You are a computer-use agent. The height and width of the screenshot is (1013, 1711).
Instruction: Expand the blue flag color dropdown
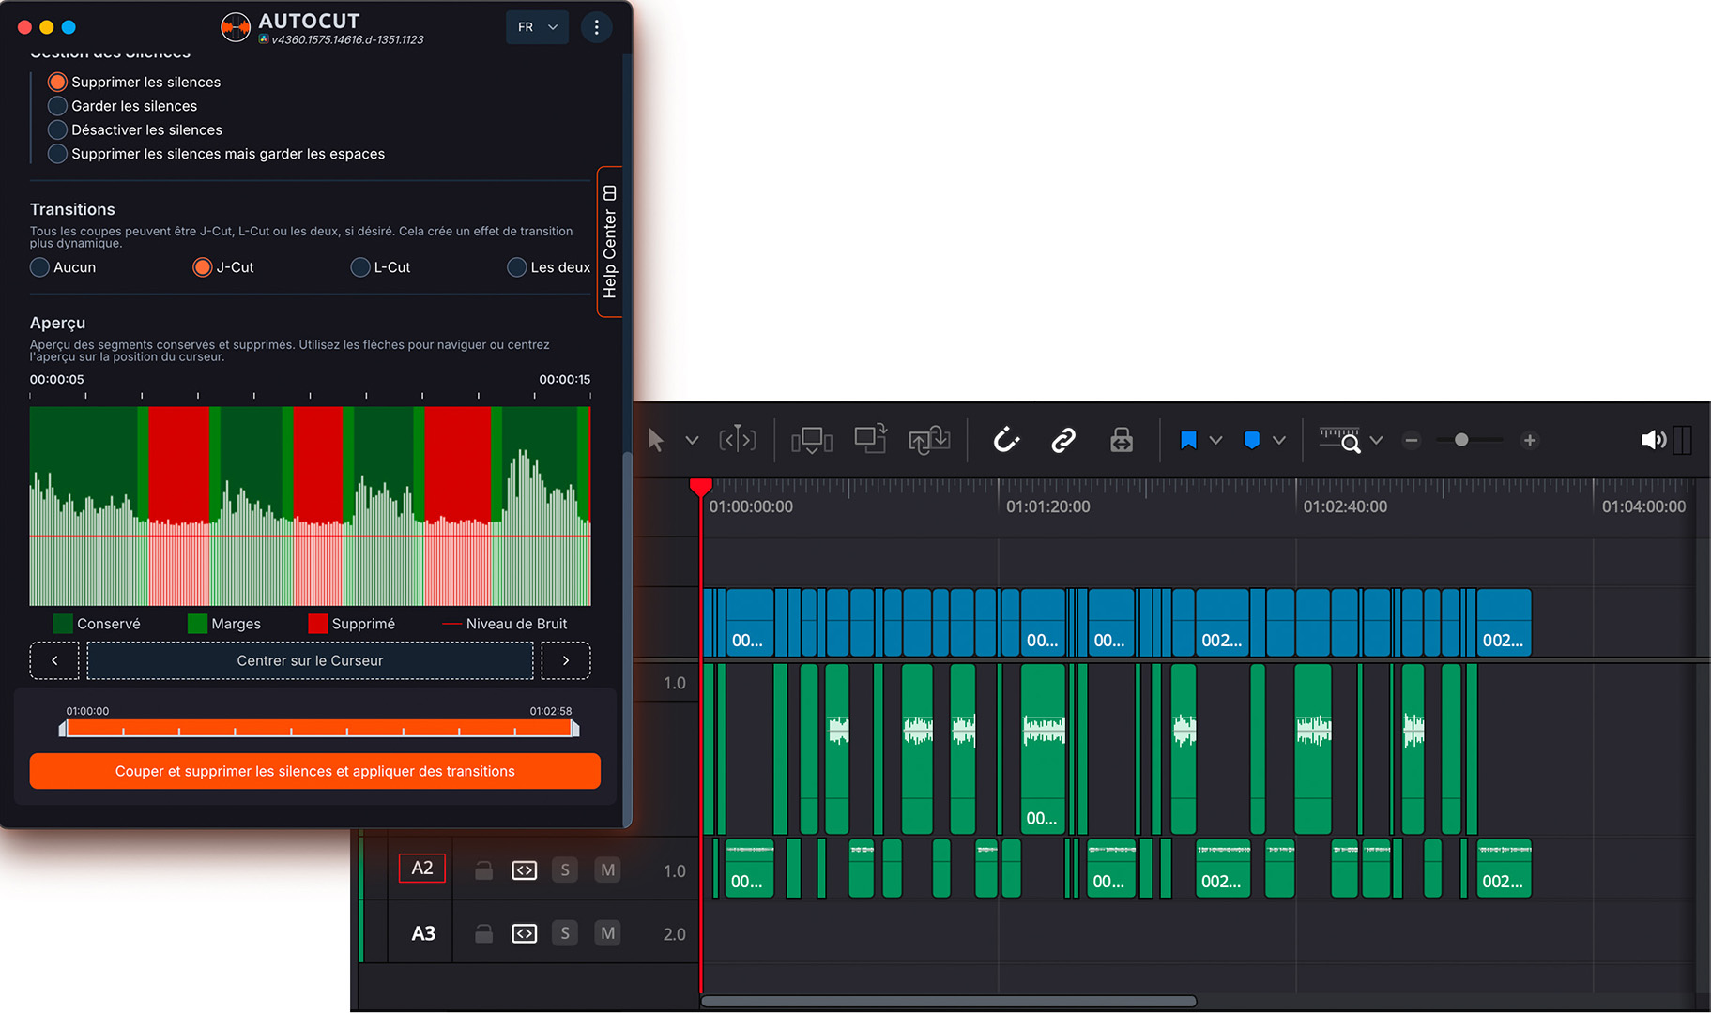tap(1215, 440)
